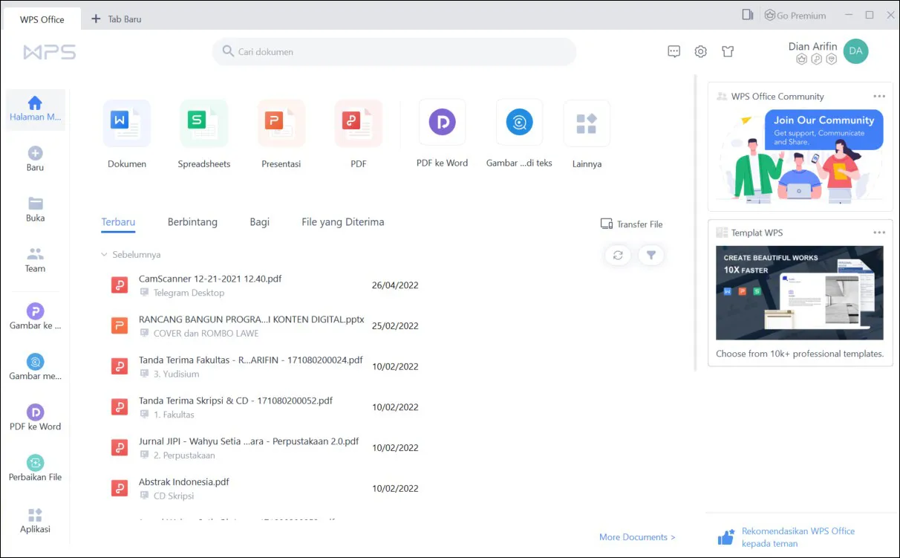Screen dimensions: 900x558
Task: Open the document filter icon
Action: [651, 255]
